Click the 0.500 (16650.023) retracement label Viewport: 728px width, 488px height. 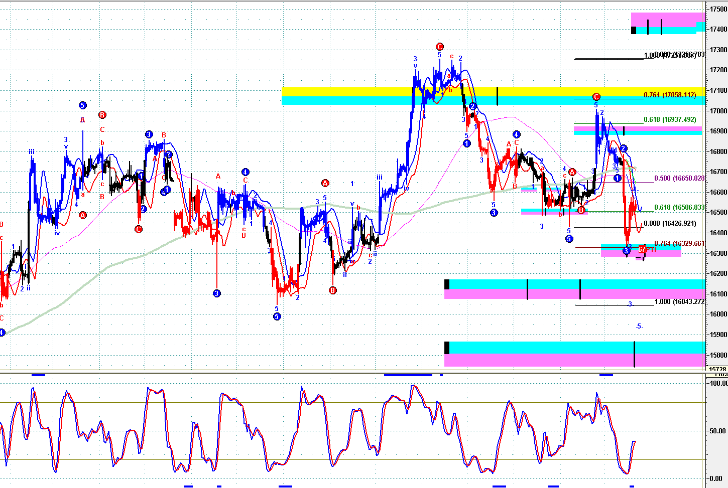coord(680,178)
